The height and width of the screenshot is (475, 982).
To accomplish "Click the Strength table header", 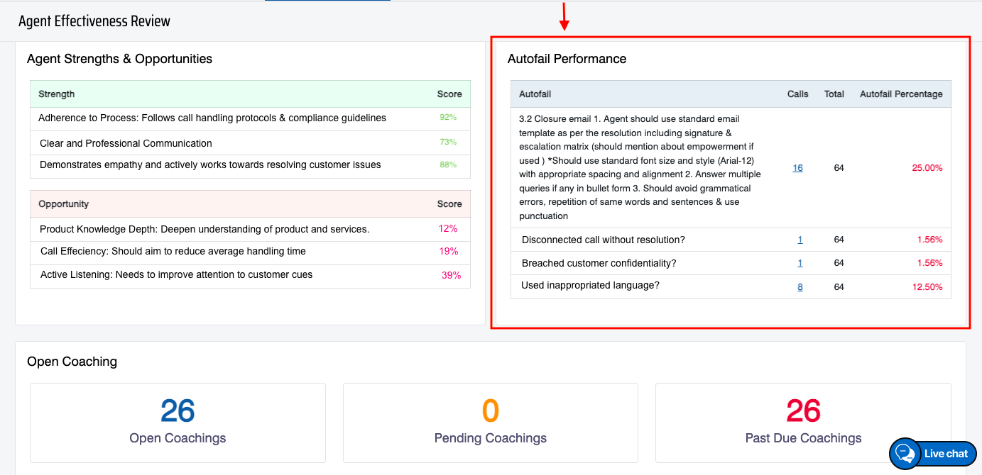I will tap(57, 94).
